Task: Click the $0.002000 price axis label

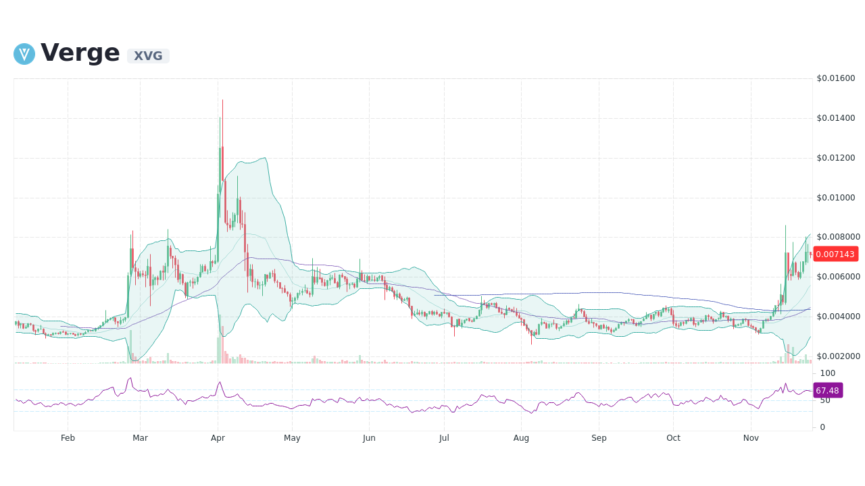Action: click(839, 356)
